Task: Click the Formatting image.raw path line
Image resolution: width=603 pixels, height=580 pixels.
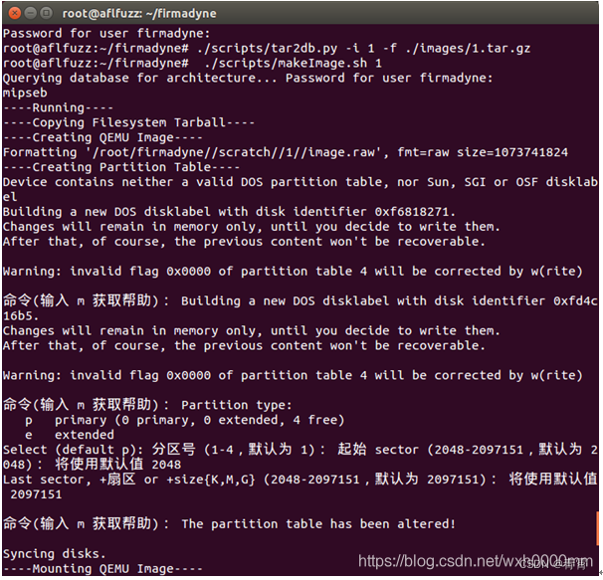Action: click(285, 152)
